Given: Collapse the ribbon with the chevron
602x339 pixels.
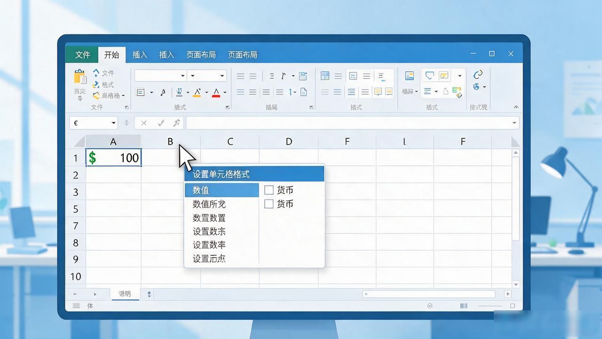Looking at the screenshot, I should coord(516,107).
